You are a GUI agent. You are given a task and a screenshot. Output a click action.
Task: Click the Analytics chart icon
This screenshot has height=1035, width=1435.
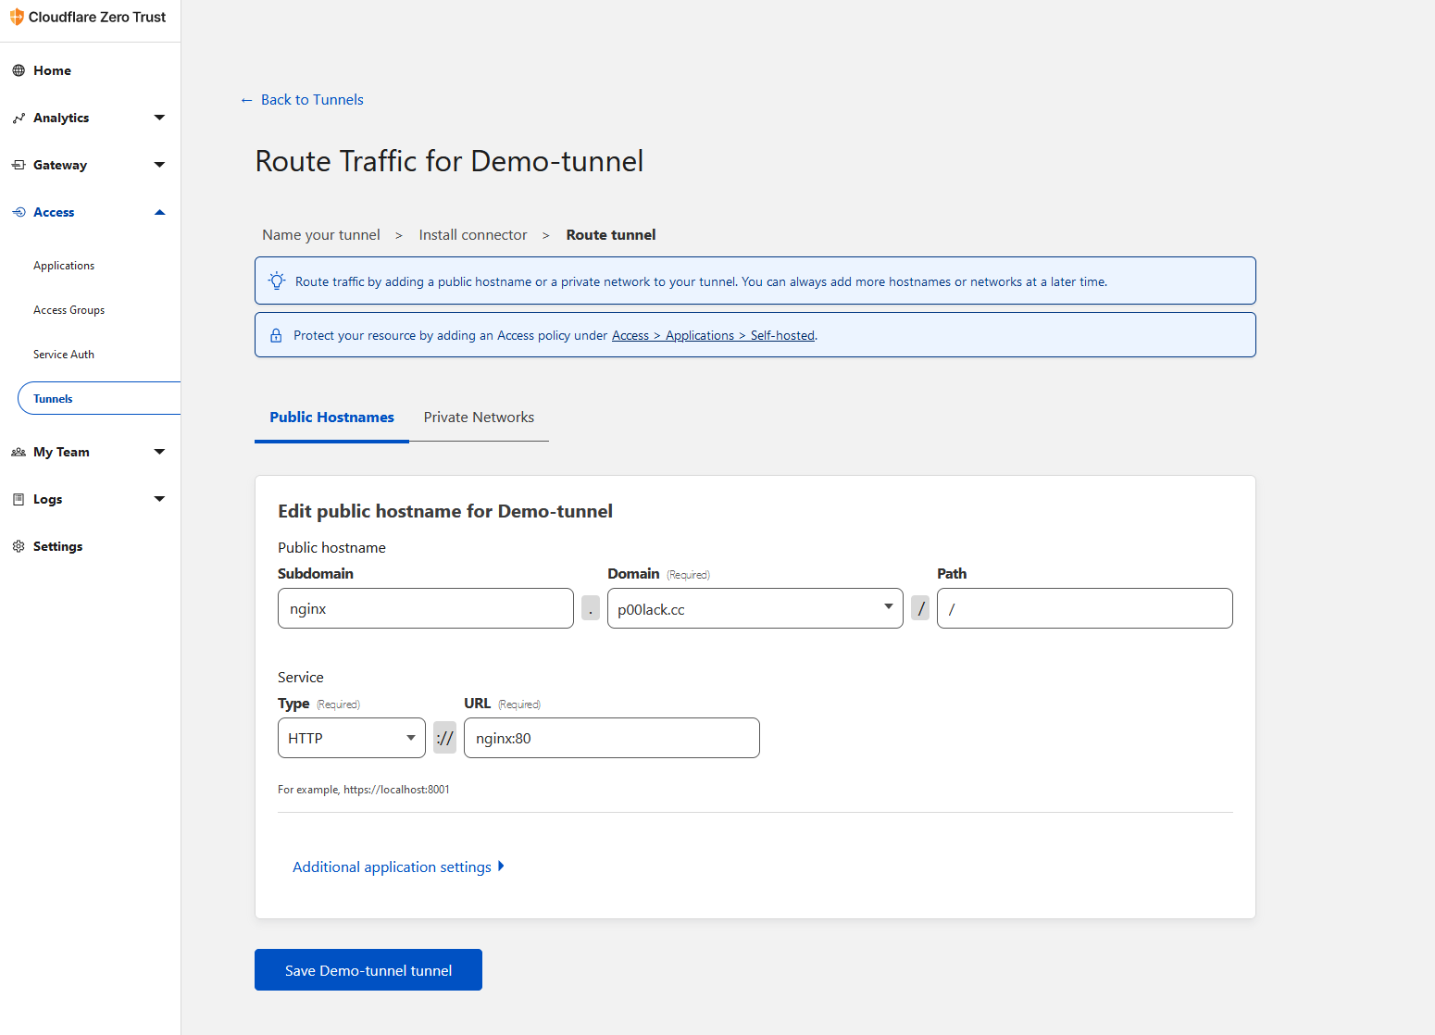point(18,118)
